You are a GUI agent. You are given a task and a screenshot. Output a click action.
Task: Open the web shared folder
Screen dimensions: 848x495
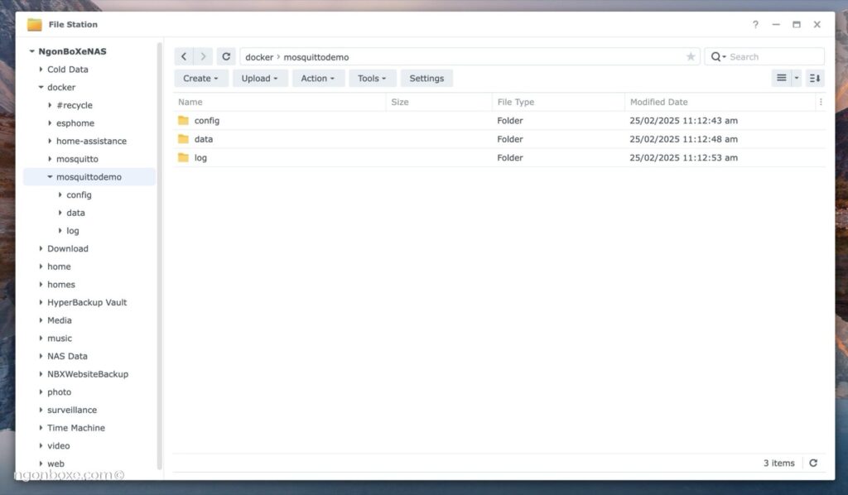[x=55, y=464]
